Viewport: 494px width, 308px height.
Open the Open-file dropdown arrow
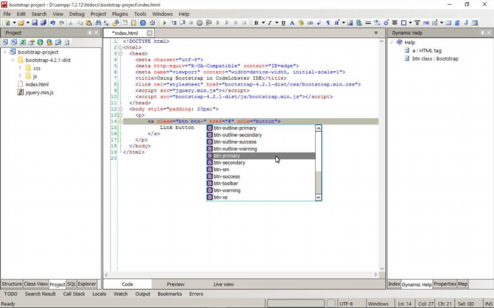pyautogui.click(x=28, y=22)
